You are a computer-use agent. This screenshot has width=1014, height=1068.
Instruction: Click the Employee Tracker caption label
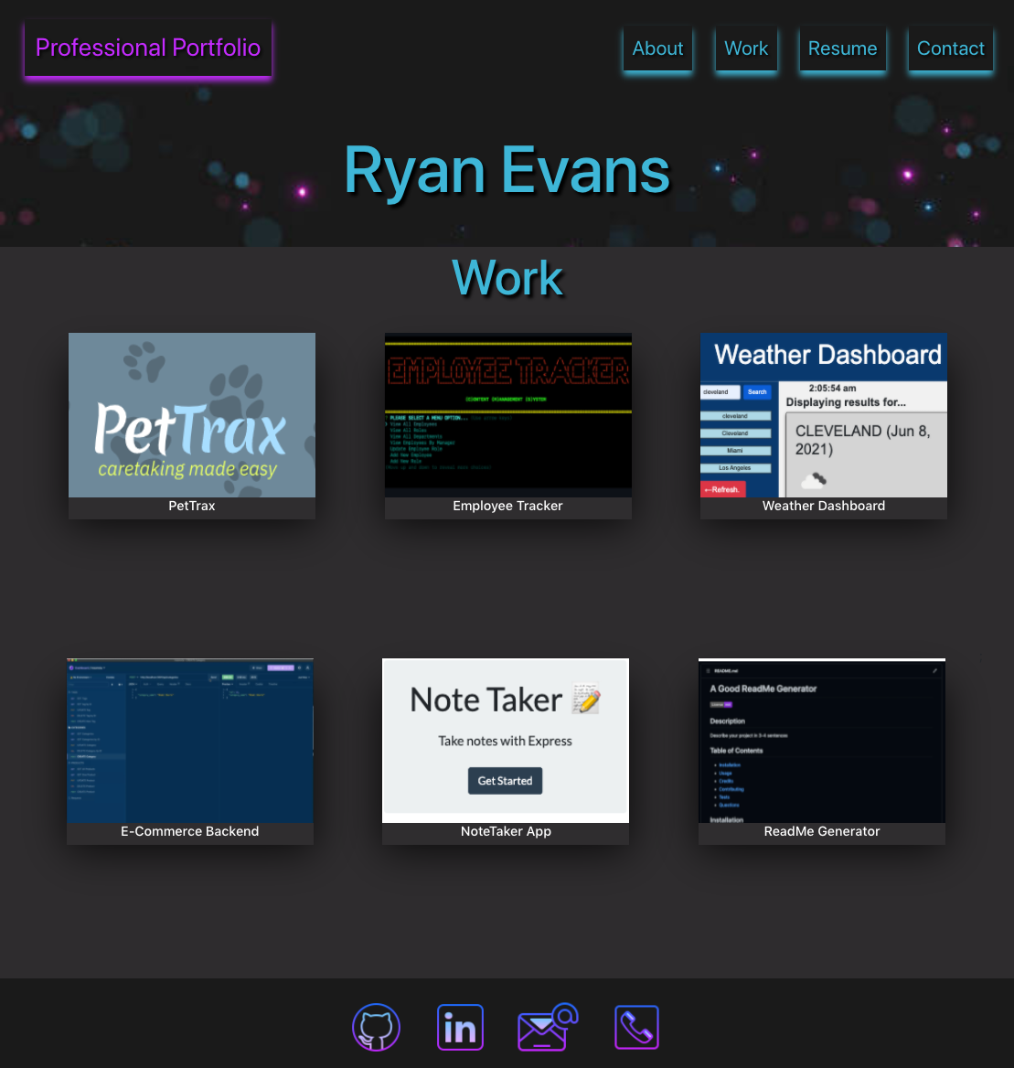pos(508,506)
